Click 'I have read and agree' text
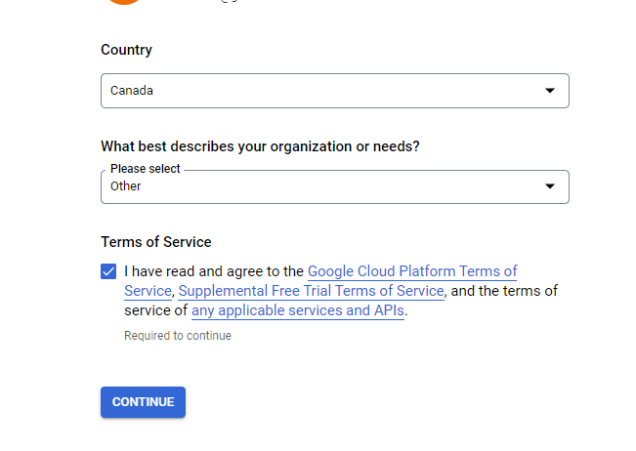Viewport: 636px width, 451px height. pyautogui.click(x=214, y=271)
